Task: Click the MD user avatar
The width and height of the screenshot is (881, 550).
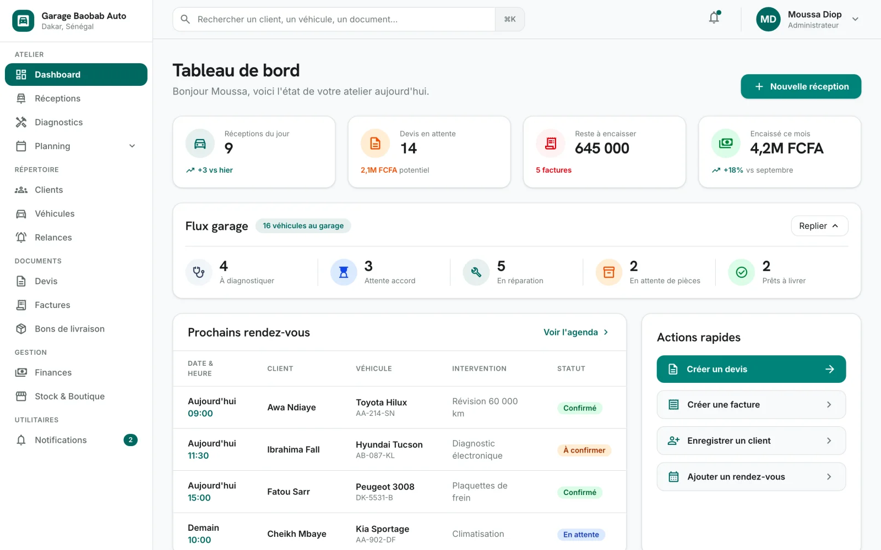Action: pos(768,19)
